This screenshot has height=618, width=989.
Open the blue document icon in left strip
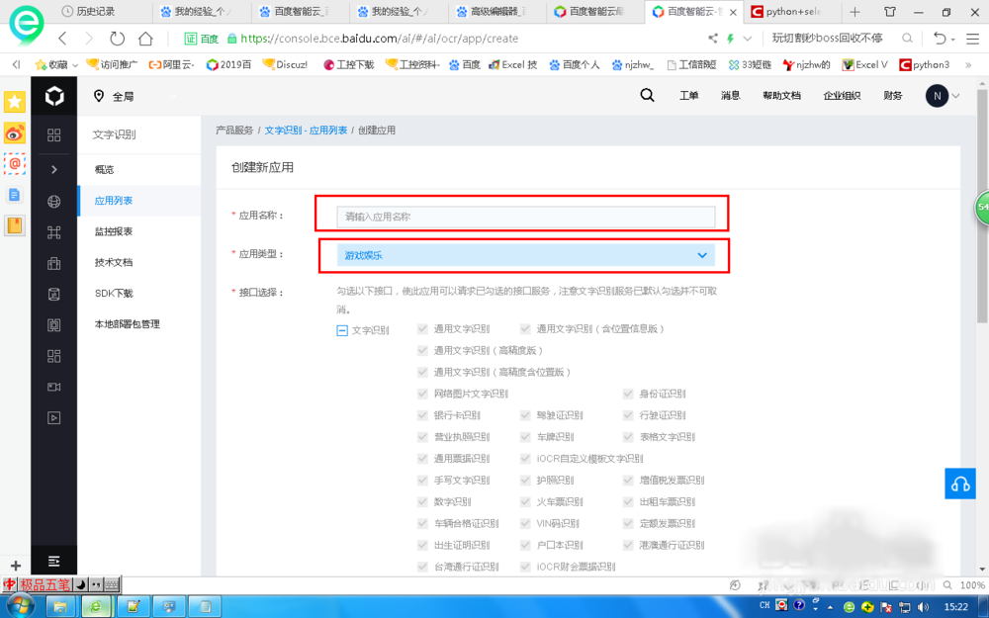coord(15,194)
